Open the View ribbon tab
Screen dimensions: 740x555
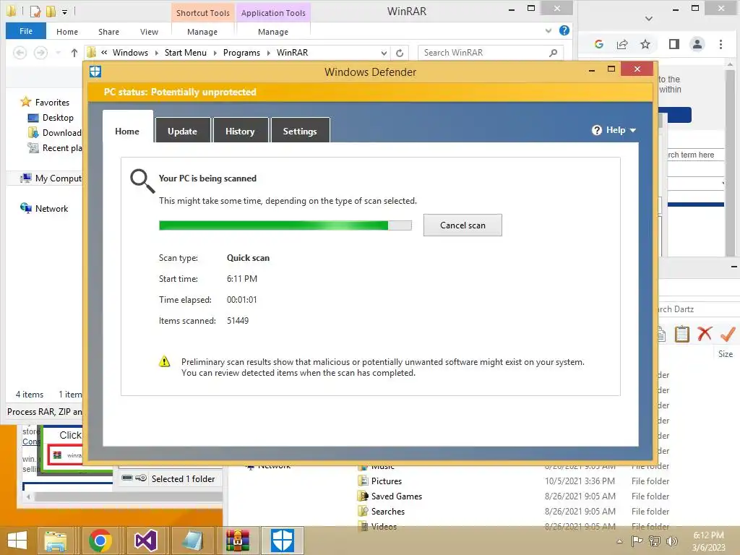click(x=149, y=32)
